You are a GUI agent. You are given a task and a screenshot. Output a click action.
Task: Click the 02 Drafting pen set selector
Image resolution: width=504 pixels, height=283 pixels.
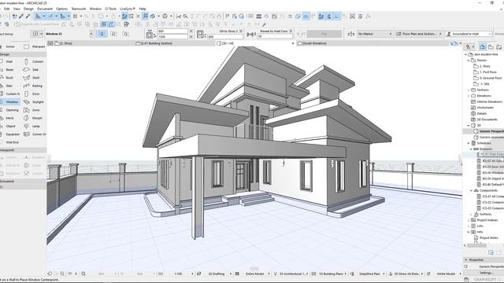[x=217, y=274]
